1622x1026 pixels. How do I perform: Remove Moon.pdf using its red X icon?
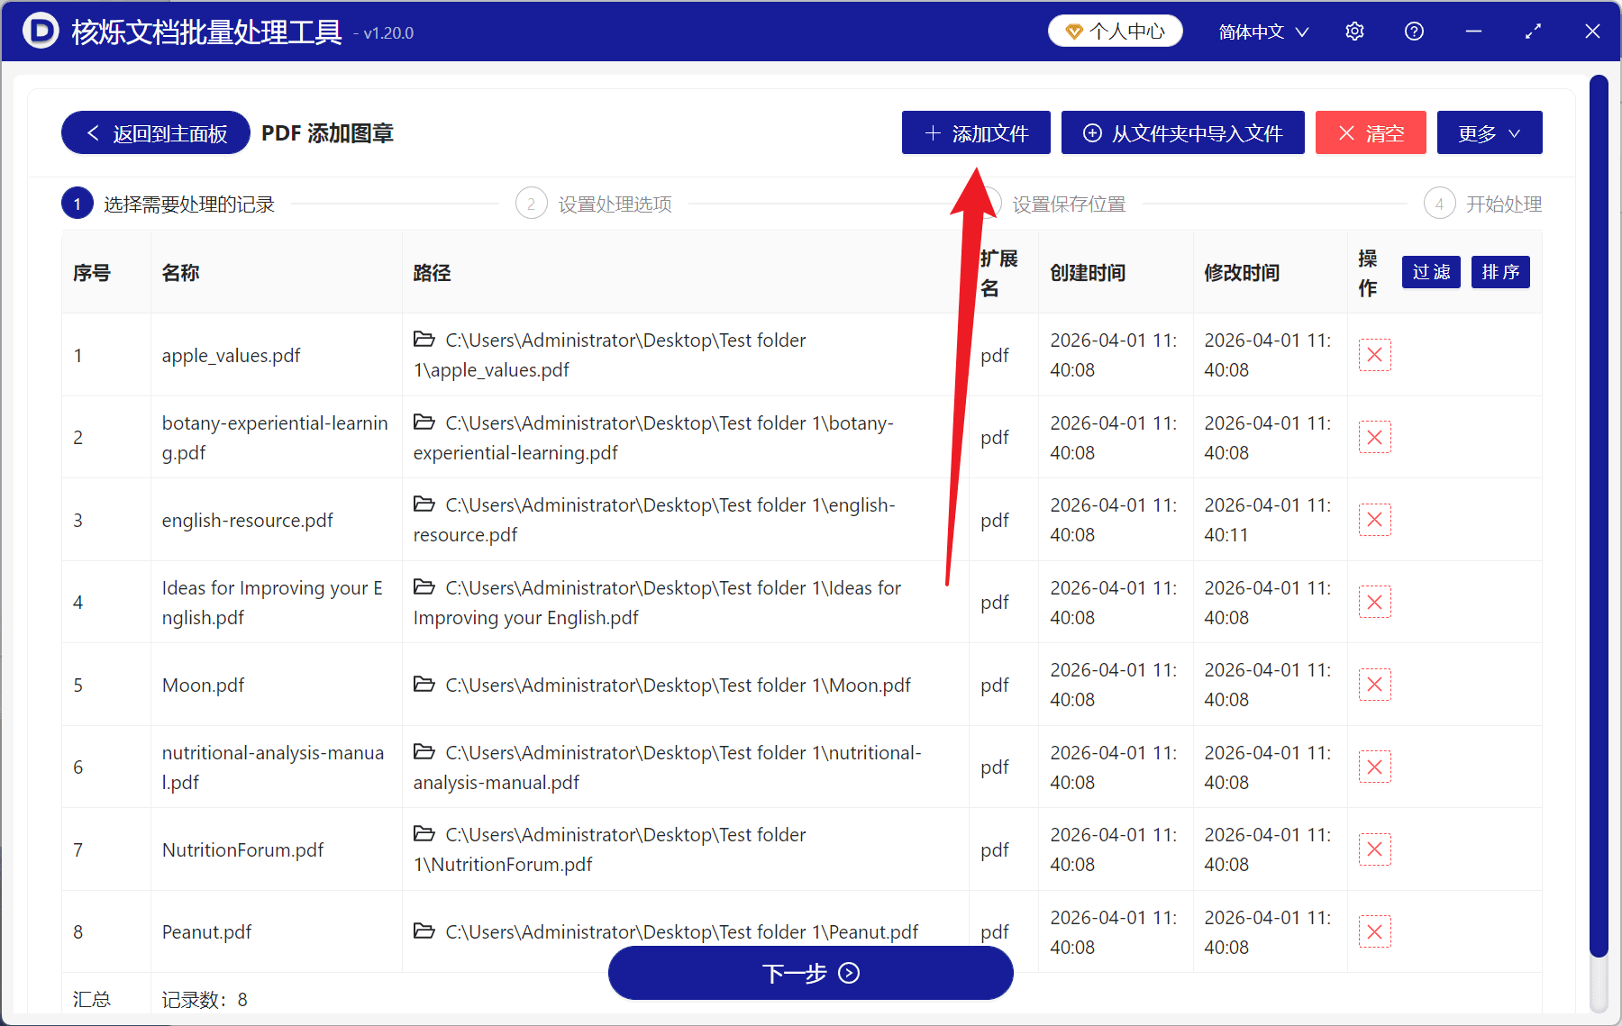point(1374,685)
